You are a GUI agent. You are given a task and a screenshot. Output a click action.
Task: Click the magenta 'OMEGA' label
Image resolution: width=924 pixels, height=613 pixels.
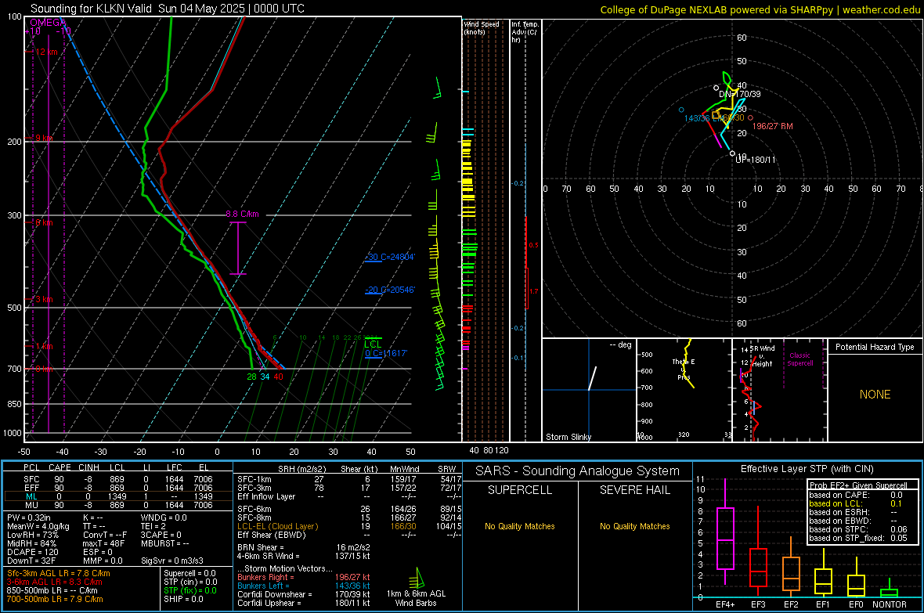(46, 23)
